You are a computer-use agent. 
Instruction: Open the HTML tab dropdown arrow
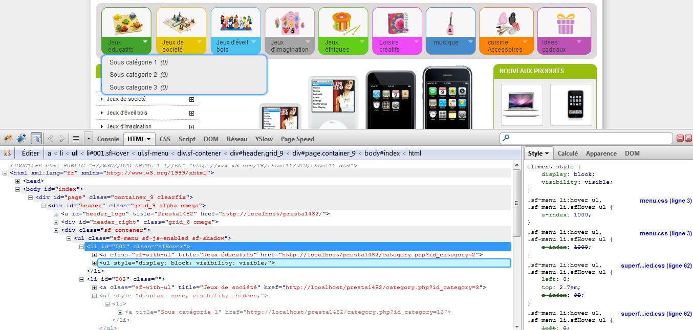(149, 139)
